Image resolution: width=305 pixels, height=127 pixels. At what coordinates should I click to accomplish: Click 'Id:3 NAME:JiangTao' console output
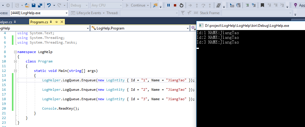point(218,42)
